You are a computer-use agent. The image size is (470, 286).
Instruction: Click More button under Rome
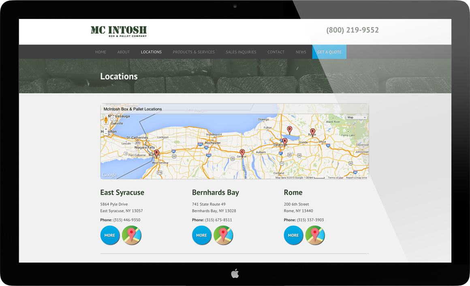pos(293,235)
